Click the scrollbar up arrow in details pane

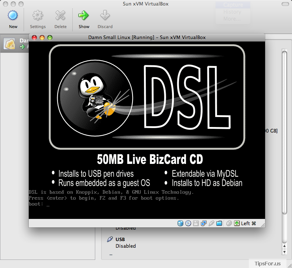pos(284,246)
